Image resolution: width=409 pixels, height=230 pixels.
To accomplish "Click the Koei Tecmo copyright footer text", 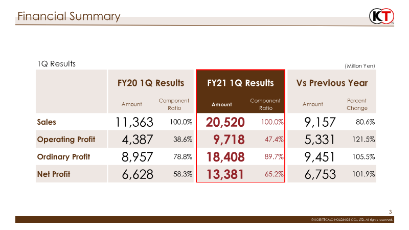I will [352, 220].
